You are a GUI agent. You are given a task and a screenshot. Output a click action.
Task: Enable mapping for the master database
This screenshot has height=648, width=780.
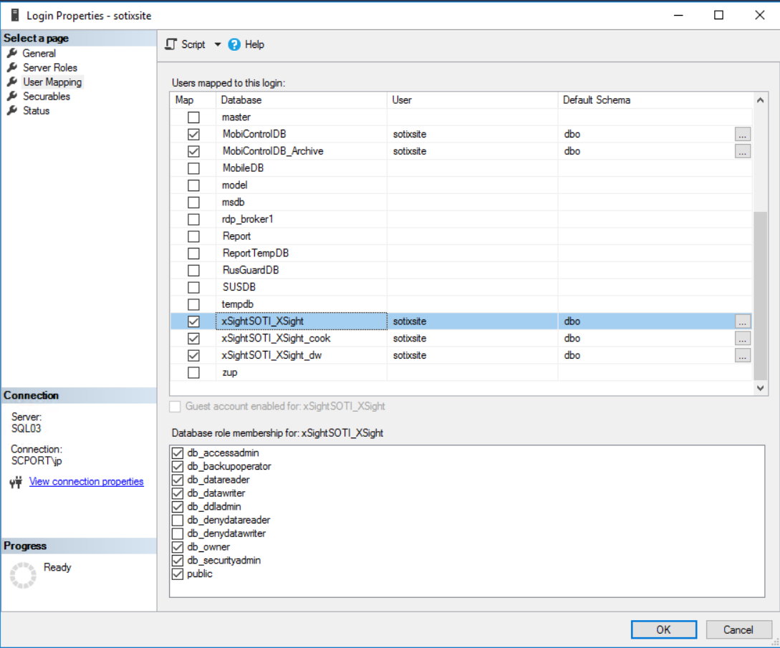click(193, 117)
